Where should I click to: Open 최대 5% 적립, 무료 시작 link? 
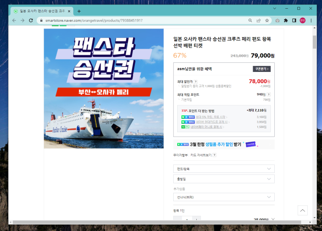(x=211, y=117)
